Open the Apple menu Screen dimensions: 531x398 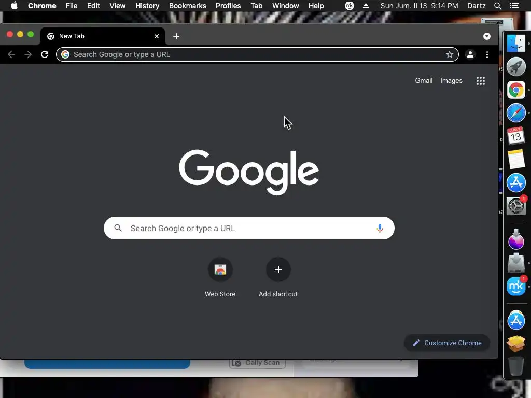[x=14, y=6]
